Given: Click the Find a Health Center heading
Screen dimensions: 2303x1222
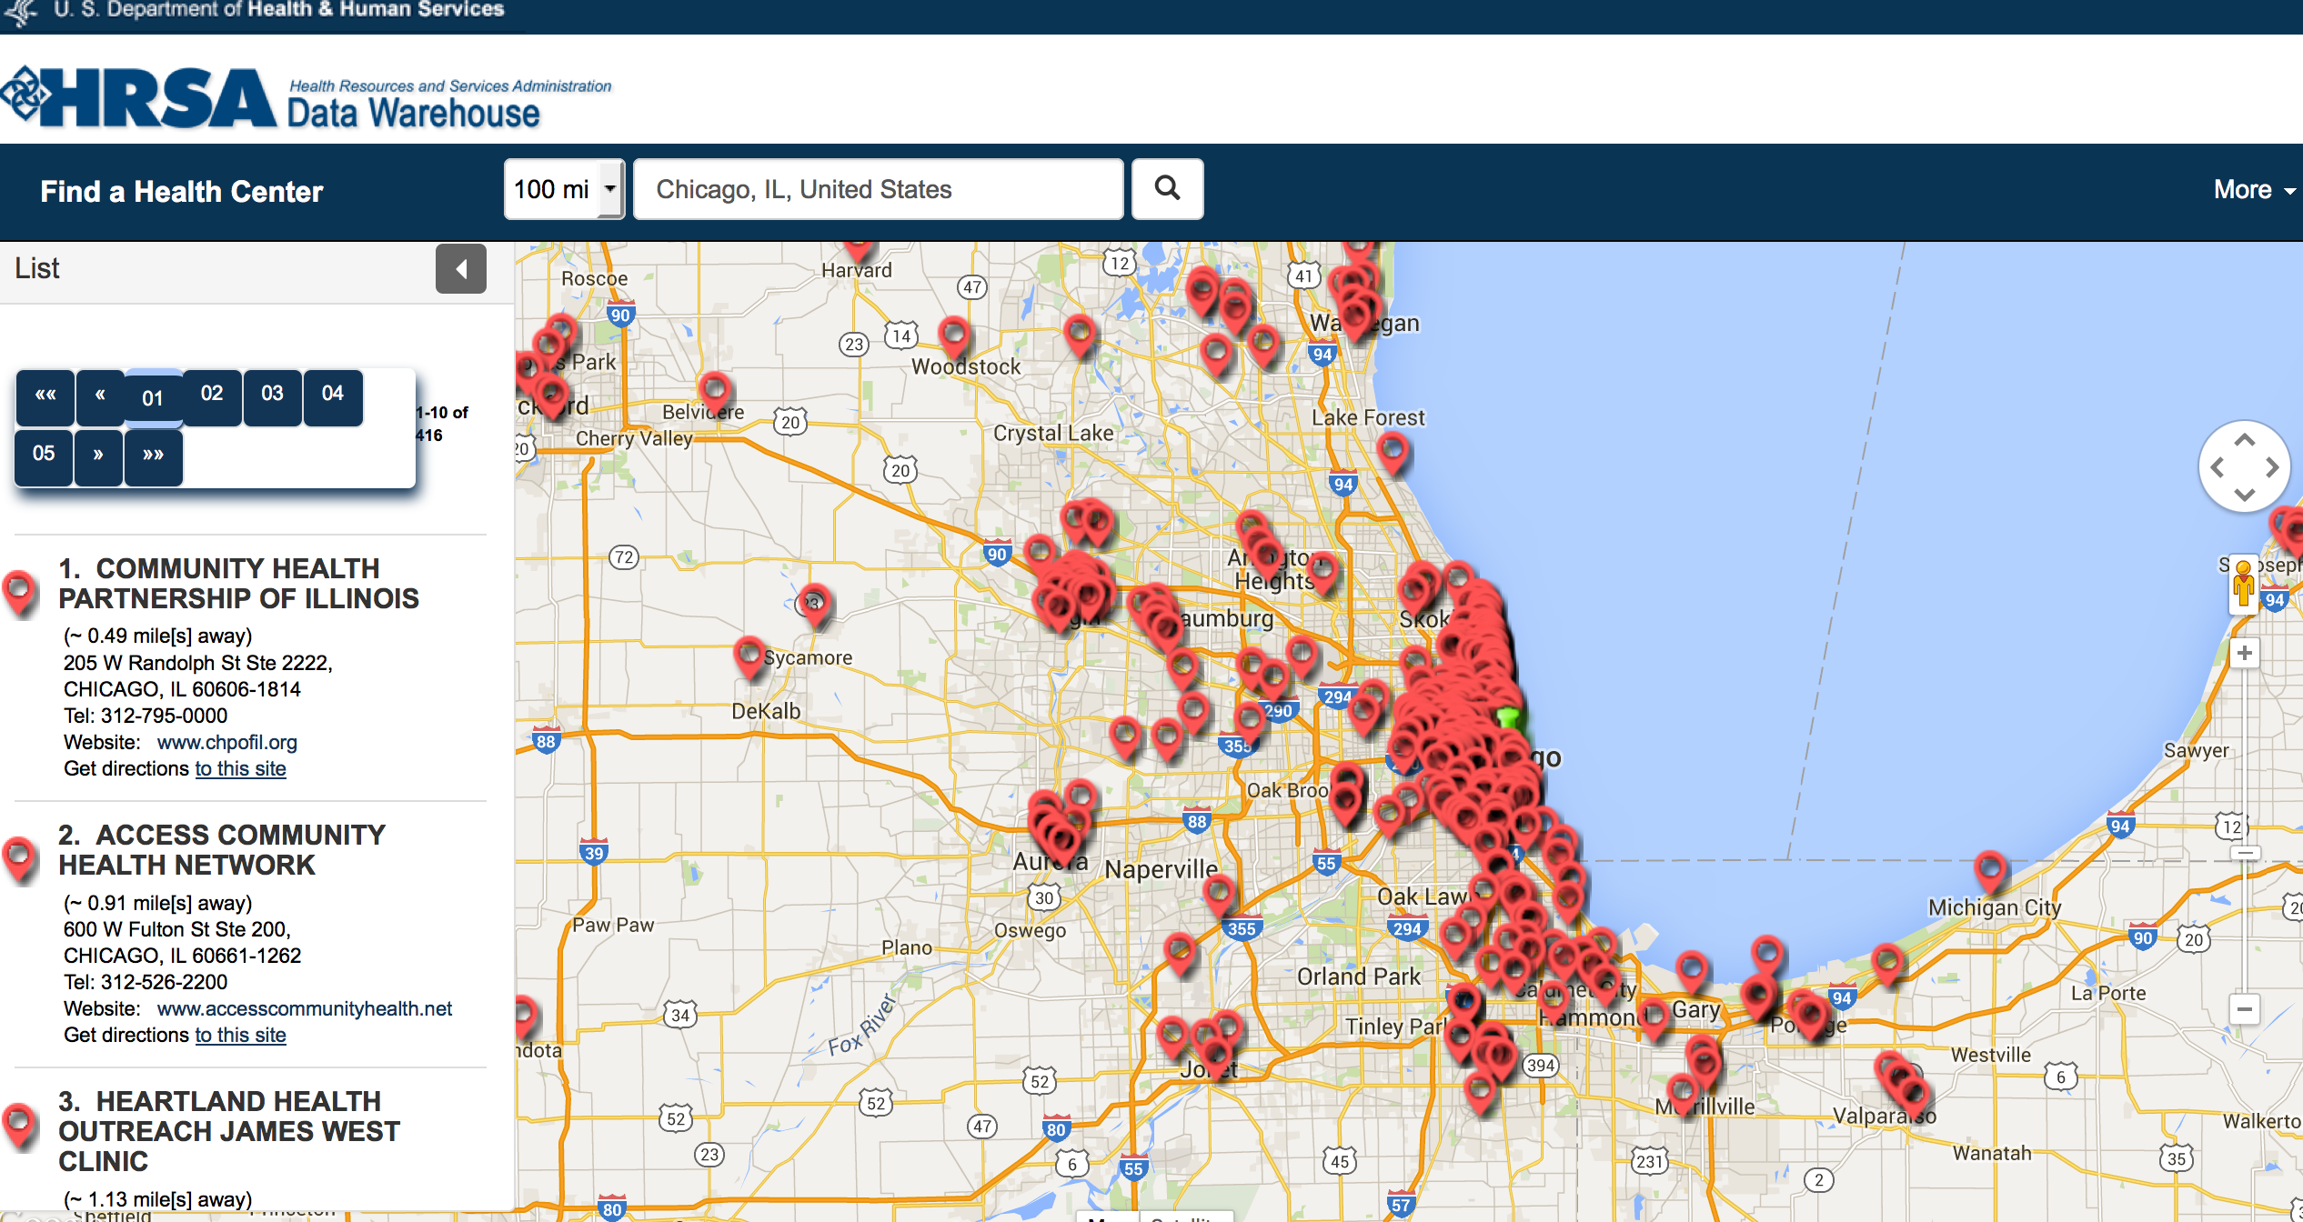Looking at the screenshot, I should [x=182, y=192].
